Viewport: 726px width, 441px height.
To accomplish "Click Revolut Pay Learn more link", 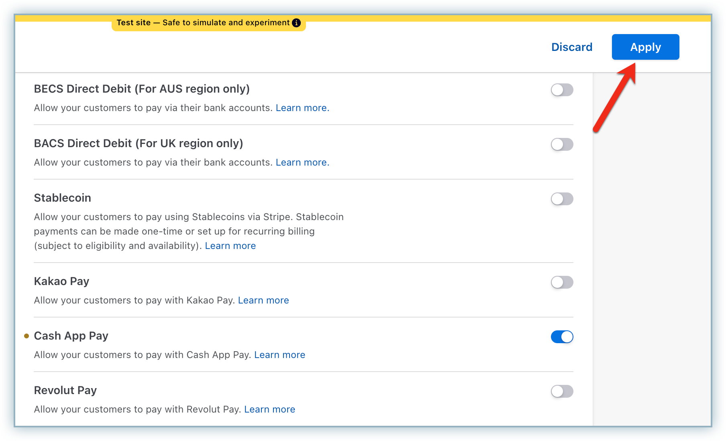I will pos(269,409).
